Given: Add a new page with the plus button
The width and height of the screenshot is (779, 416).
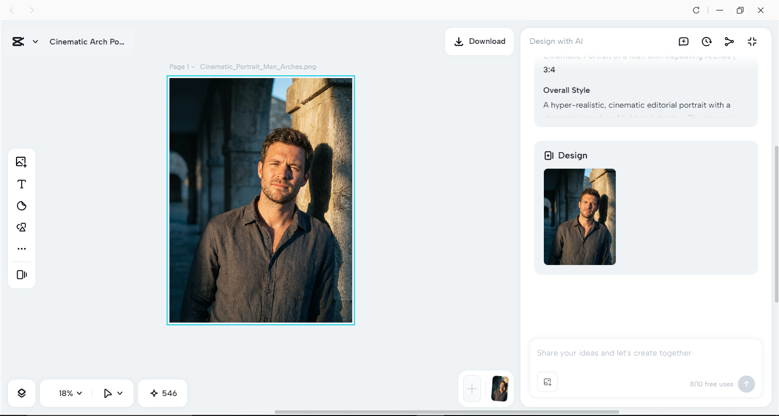Looking at the screenshot, I should [472, 389].
